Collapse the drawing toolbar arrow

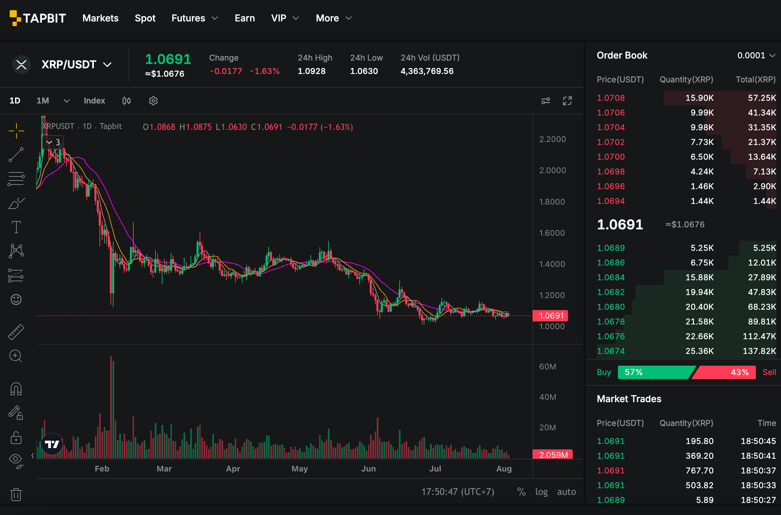click(32, 455)
